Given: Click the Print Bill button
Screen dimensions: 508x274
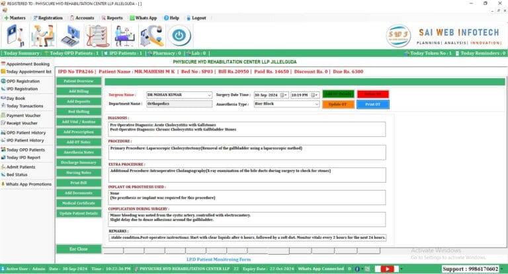Looking at the screenshot, I should 79,183.
